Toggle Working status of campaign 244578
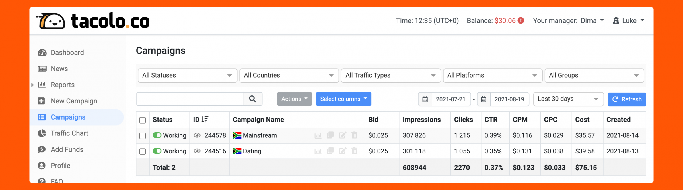Image resolution: width=683 pixels, height=190 pixels. click(x=157, y=135)
